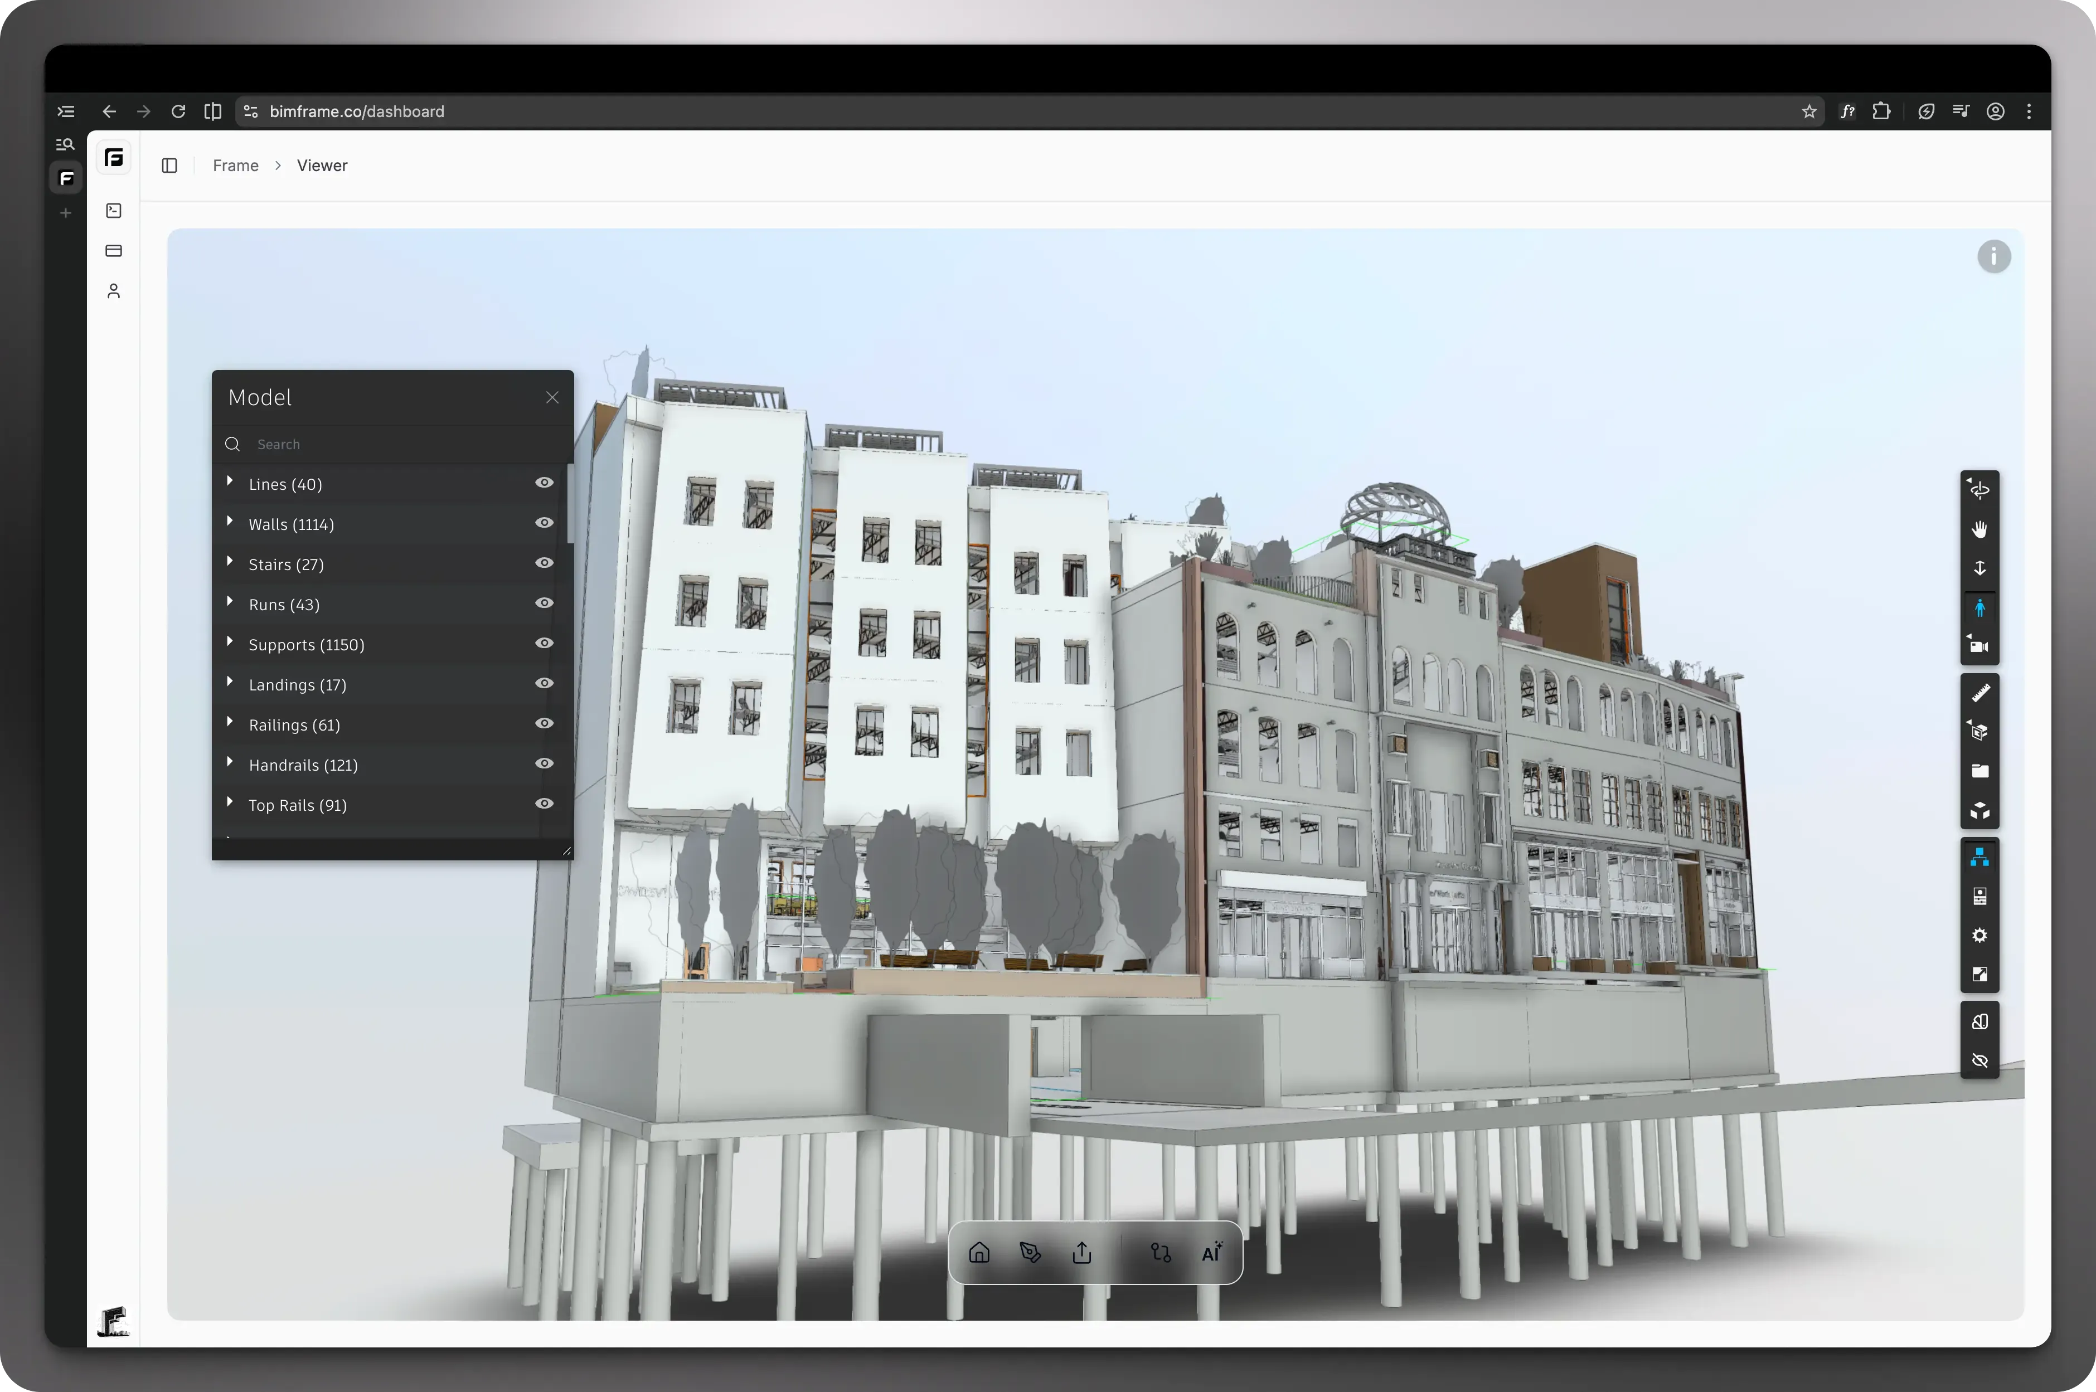Click the Frame breadcrumb item
This screenshot has height=1392, width=2096.
click(235, 165)
